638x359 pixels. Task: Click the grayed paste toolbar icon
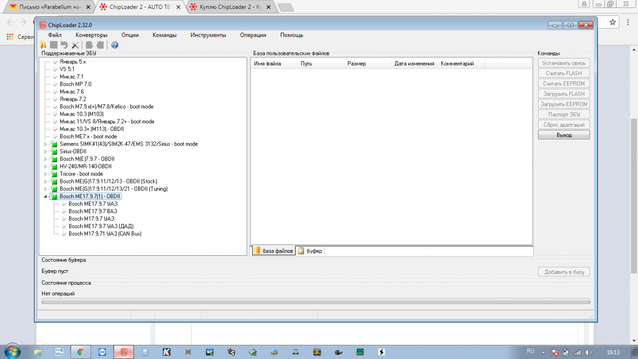click(100, 45)
